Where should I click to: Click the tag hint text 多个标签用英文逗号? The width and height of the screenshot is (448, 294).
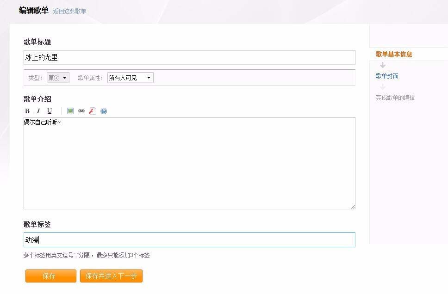(86, 255)
